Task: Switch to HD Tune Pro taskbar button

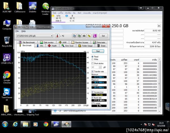Action: click(x=66, y=124)
